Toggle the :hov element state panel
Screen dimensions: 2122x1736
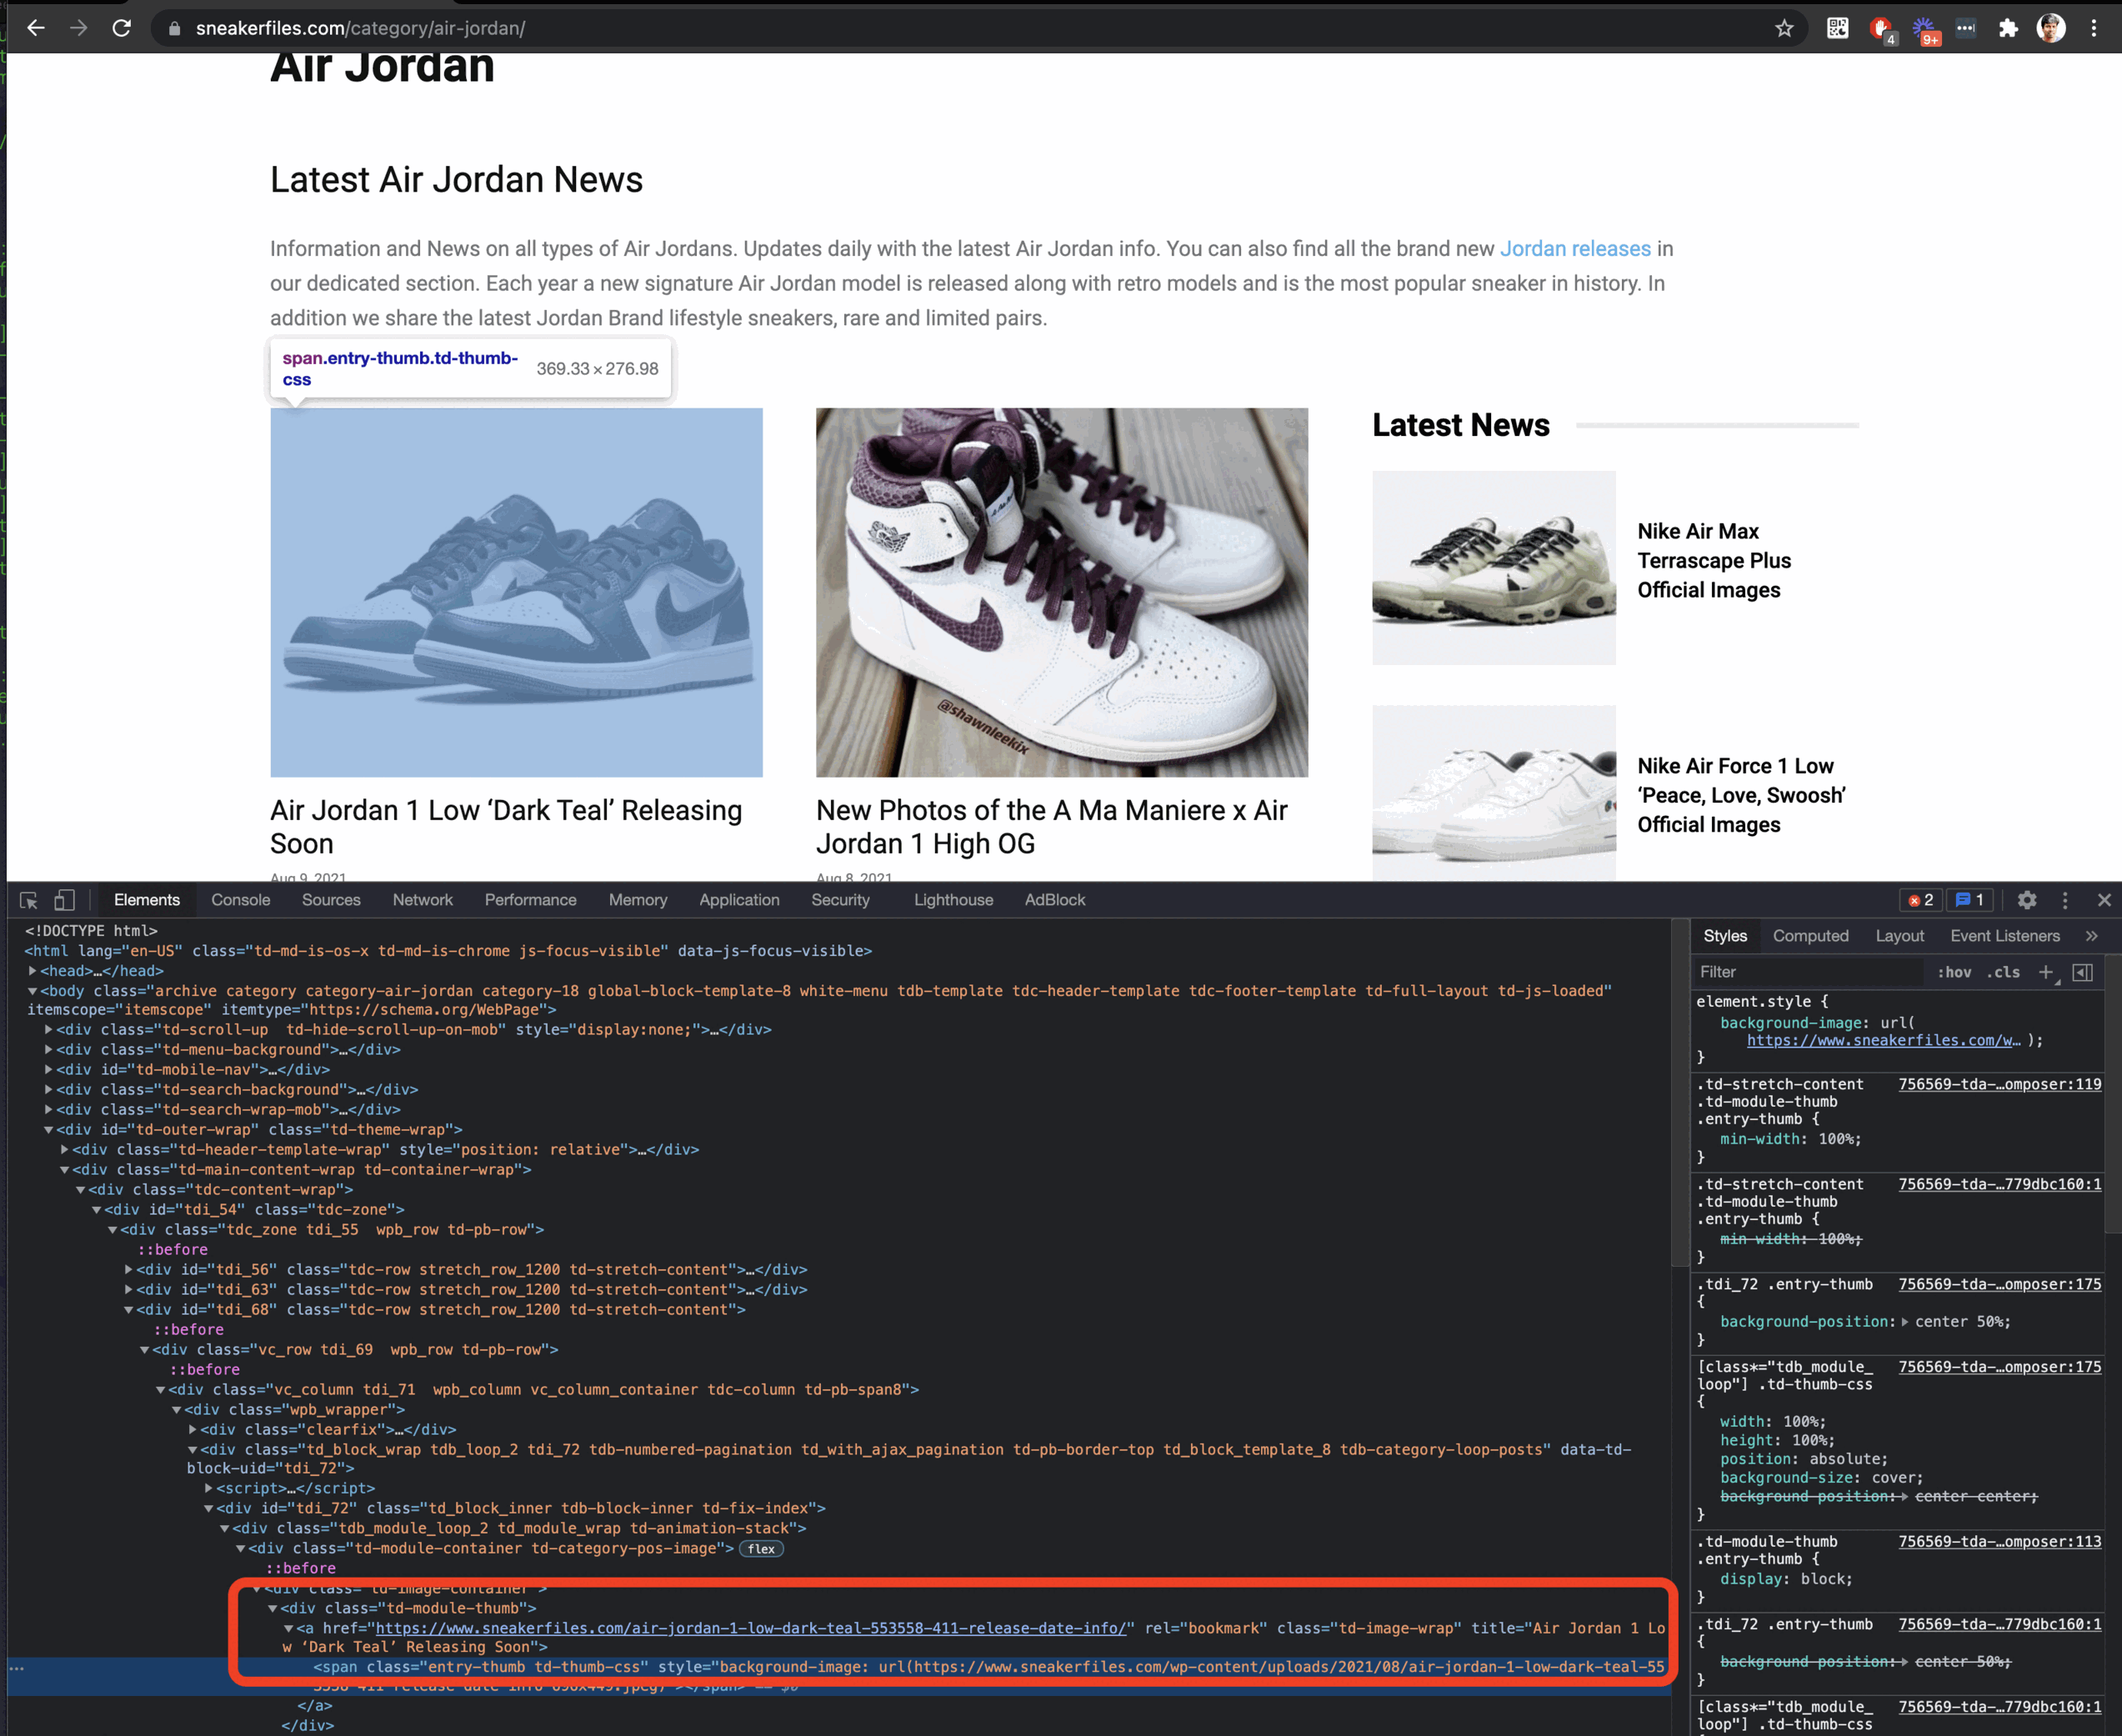click(x=1955, y=972)
